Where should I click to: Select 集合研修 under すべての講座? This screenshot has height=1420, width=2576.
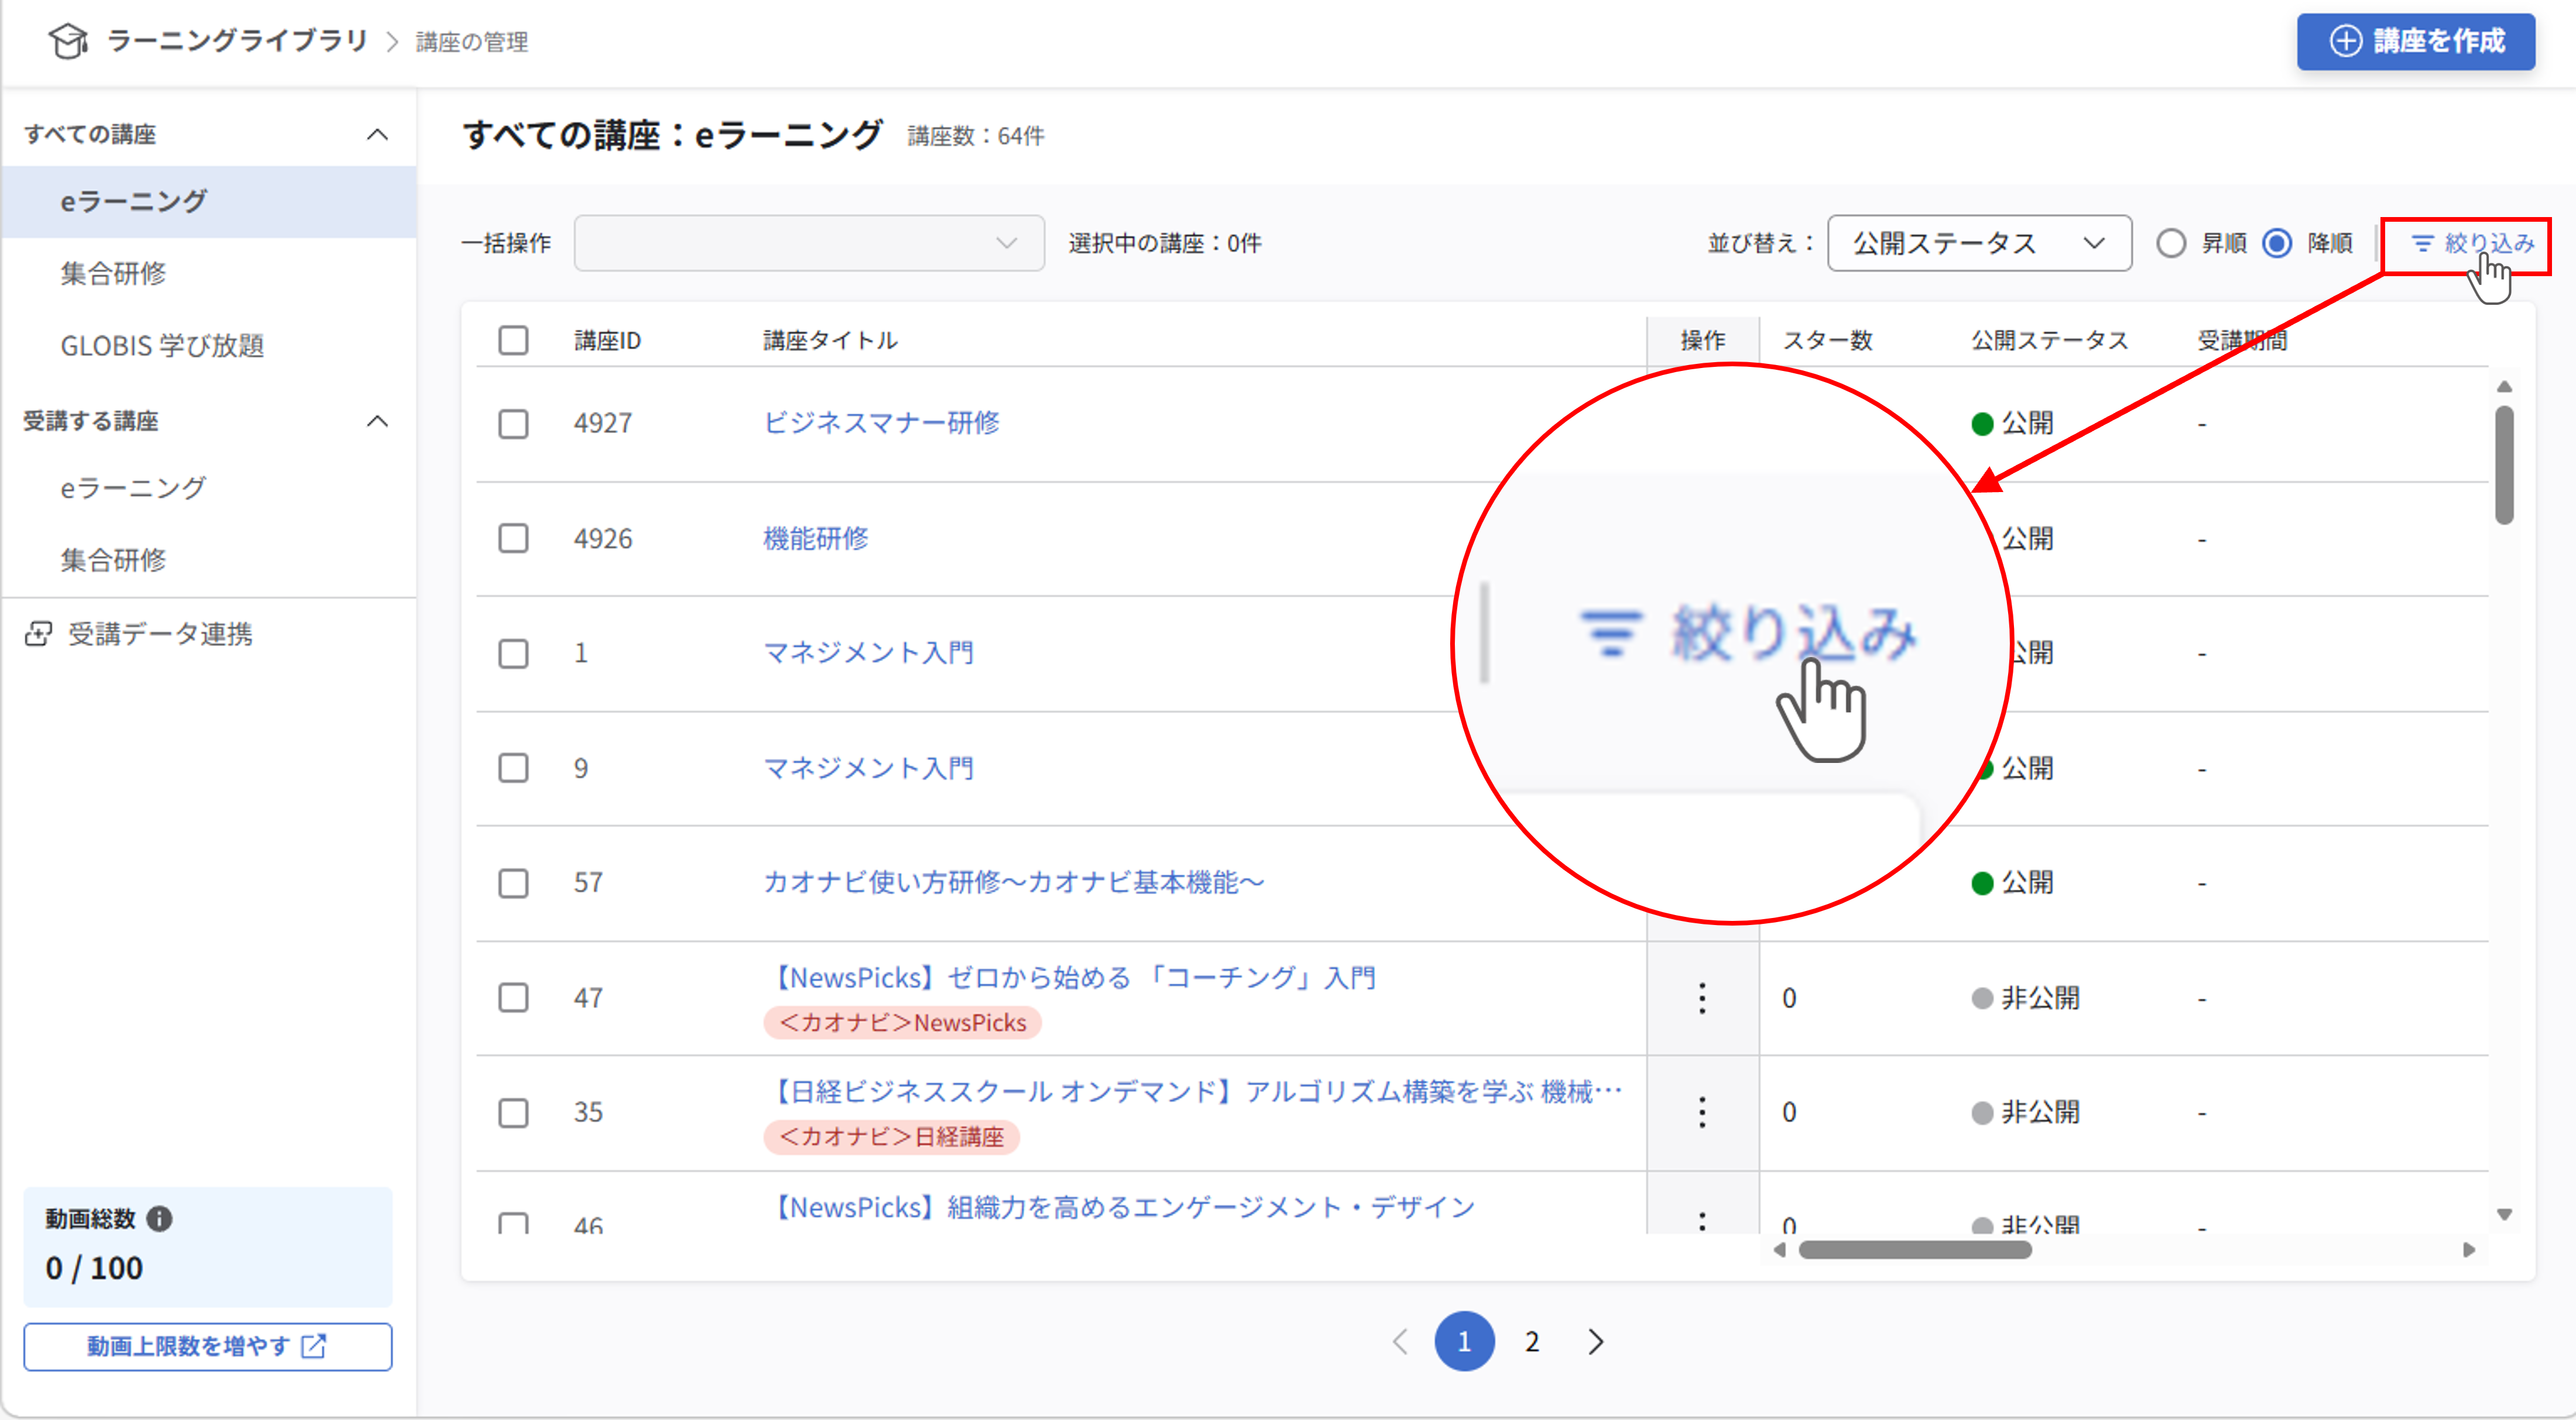point(209,274)
